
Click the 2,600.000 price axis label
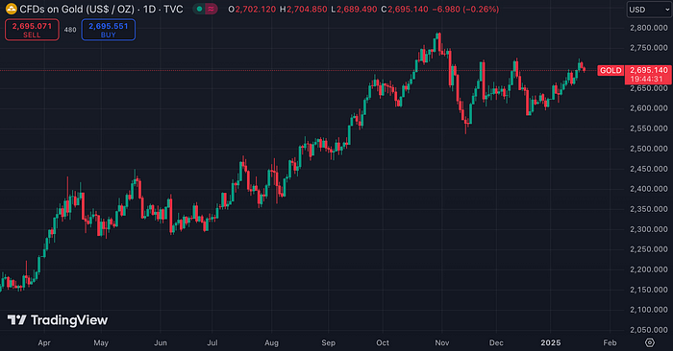(649, 108)
